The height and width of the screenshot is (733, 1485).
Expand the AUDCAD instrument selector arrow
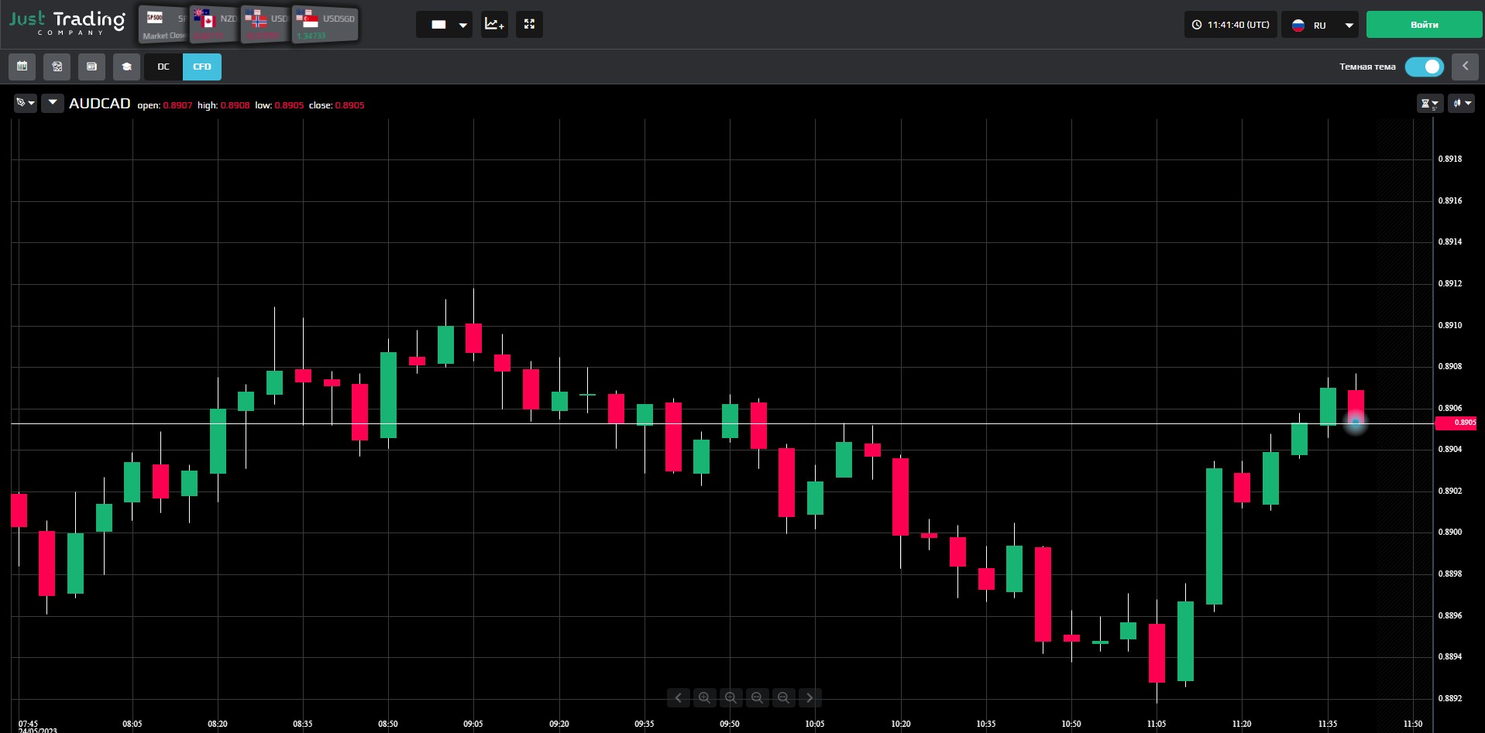click(x=53, y=103)
